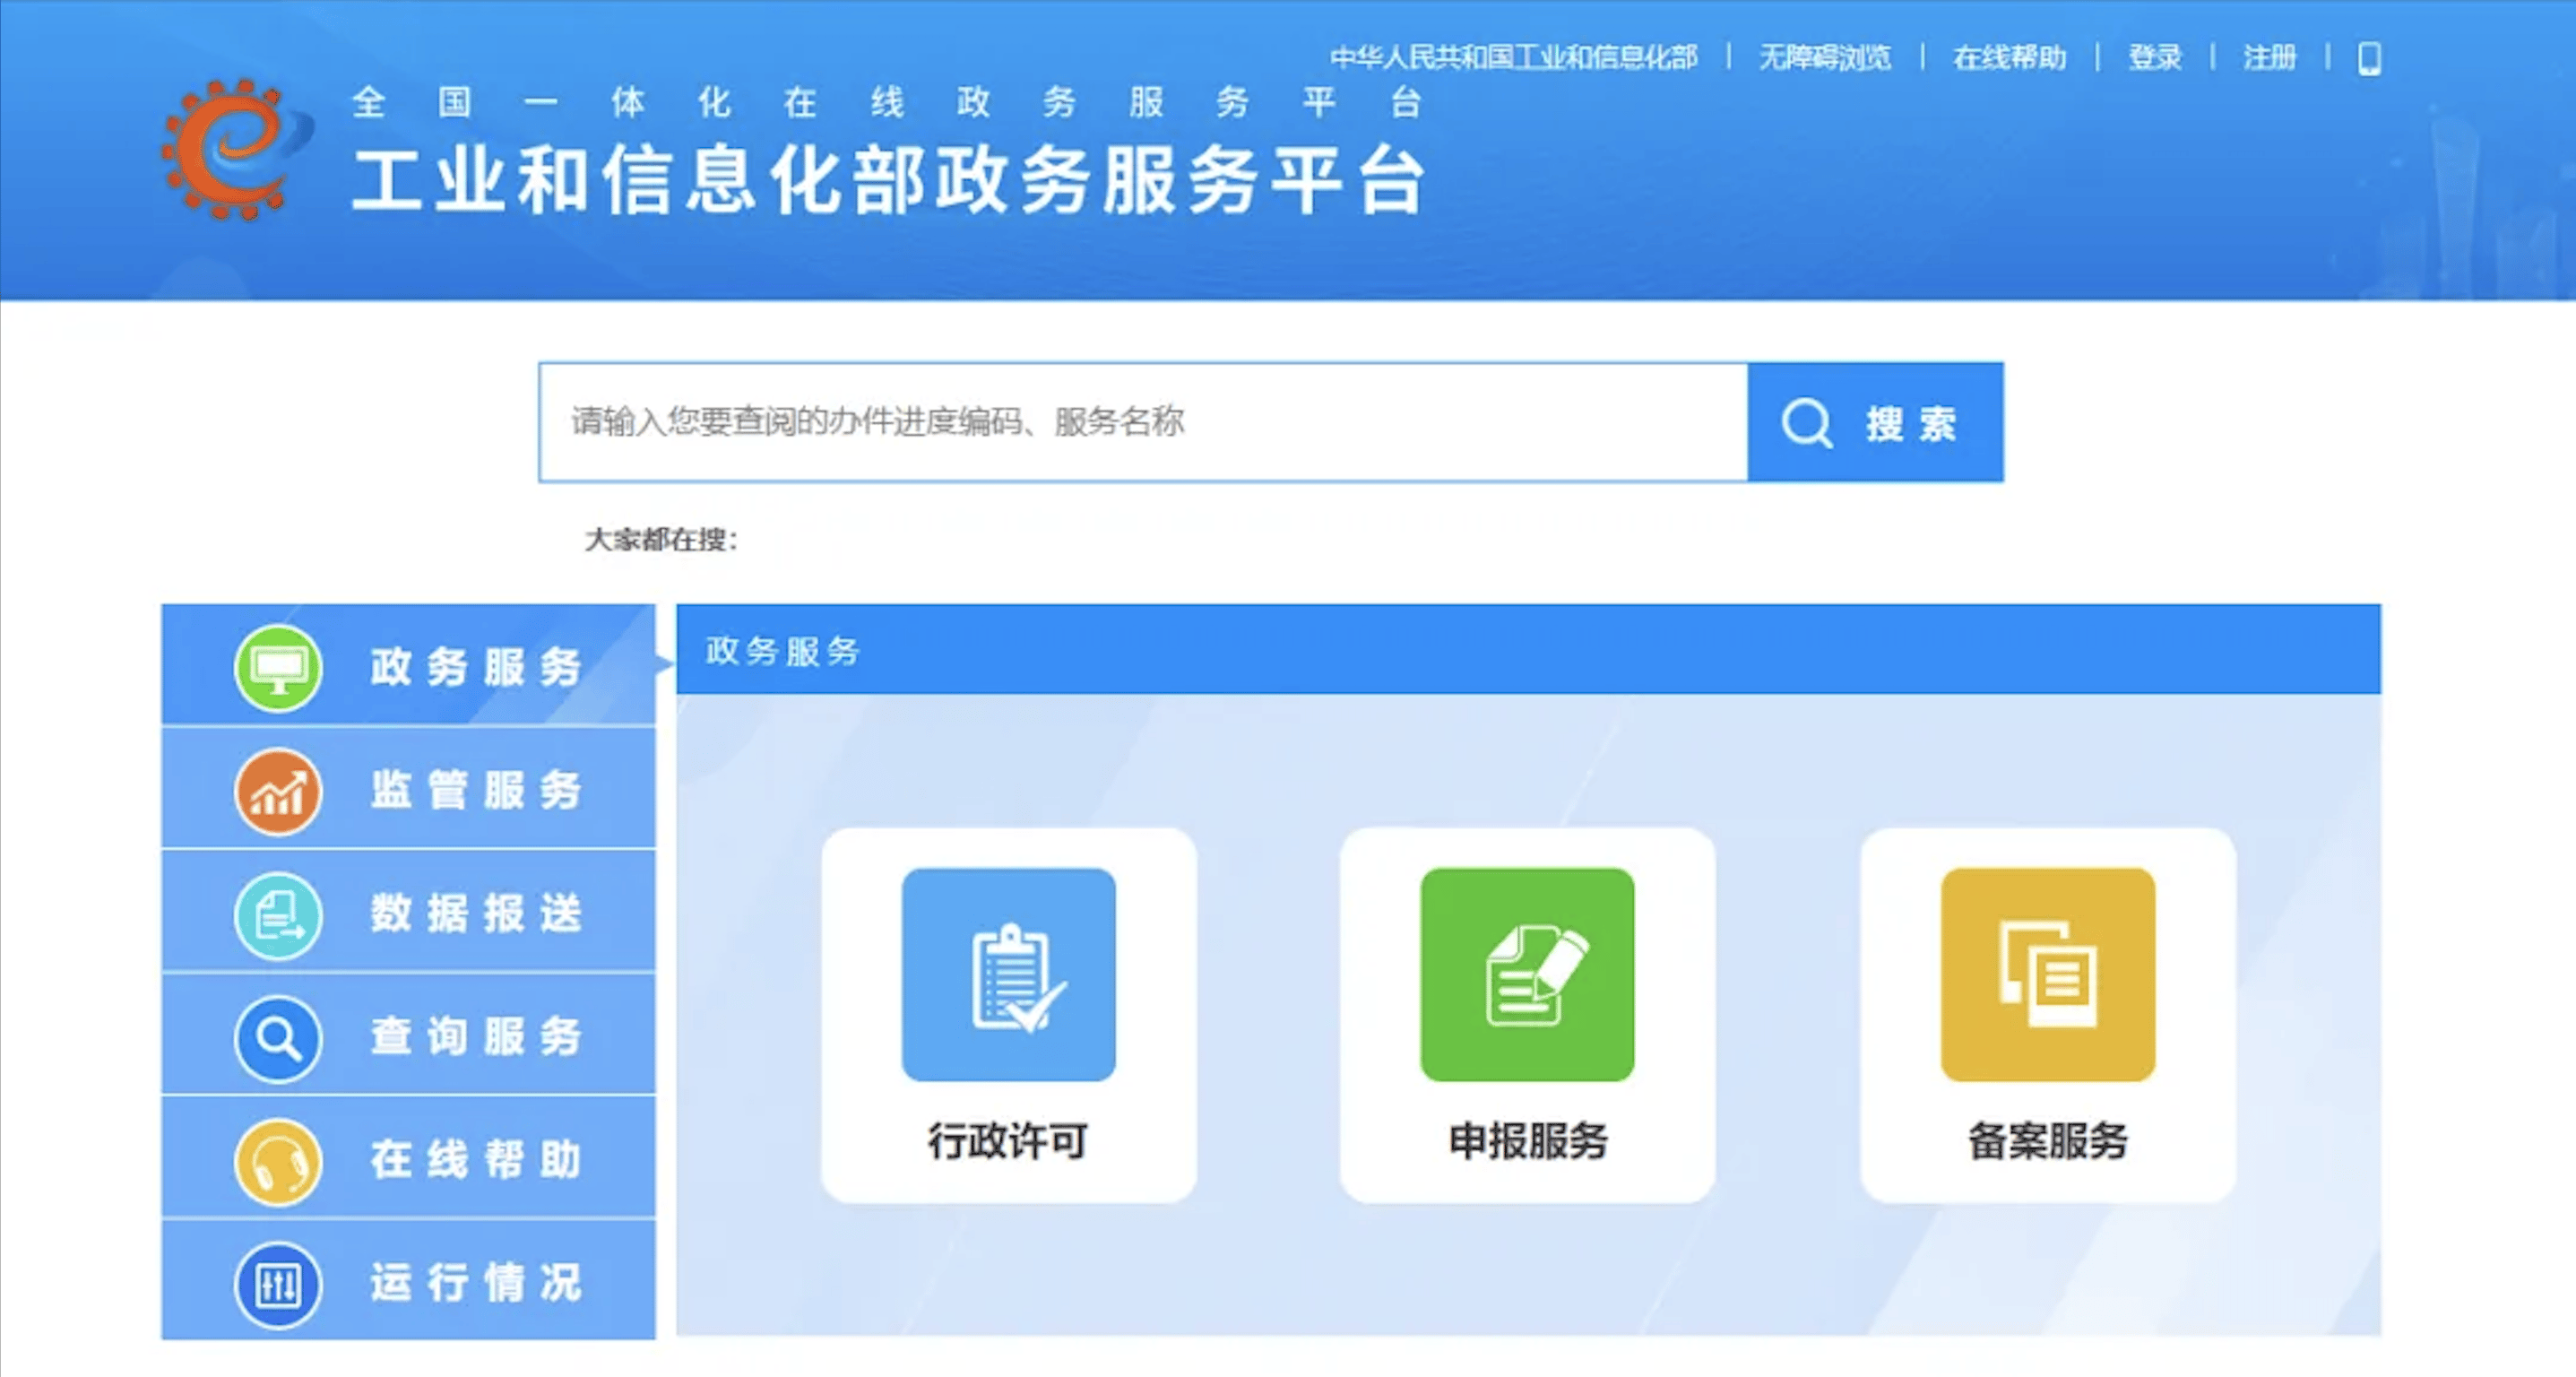Click 全国一体化在线政务服务平台 subtitle
Viewport: 2576px width, 1377px height.
pyautogui.click(x=887, y=103)
